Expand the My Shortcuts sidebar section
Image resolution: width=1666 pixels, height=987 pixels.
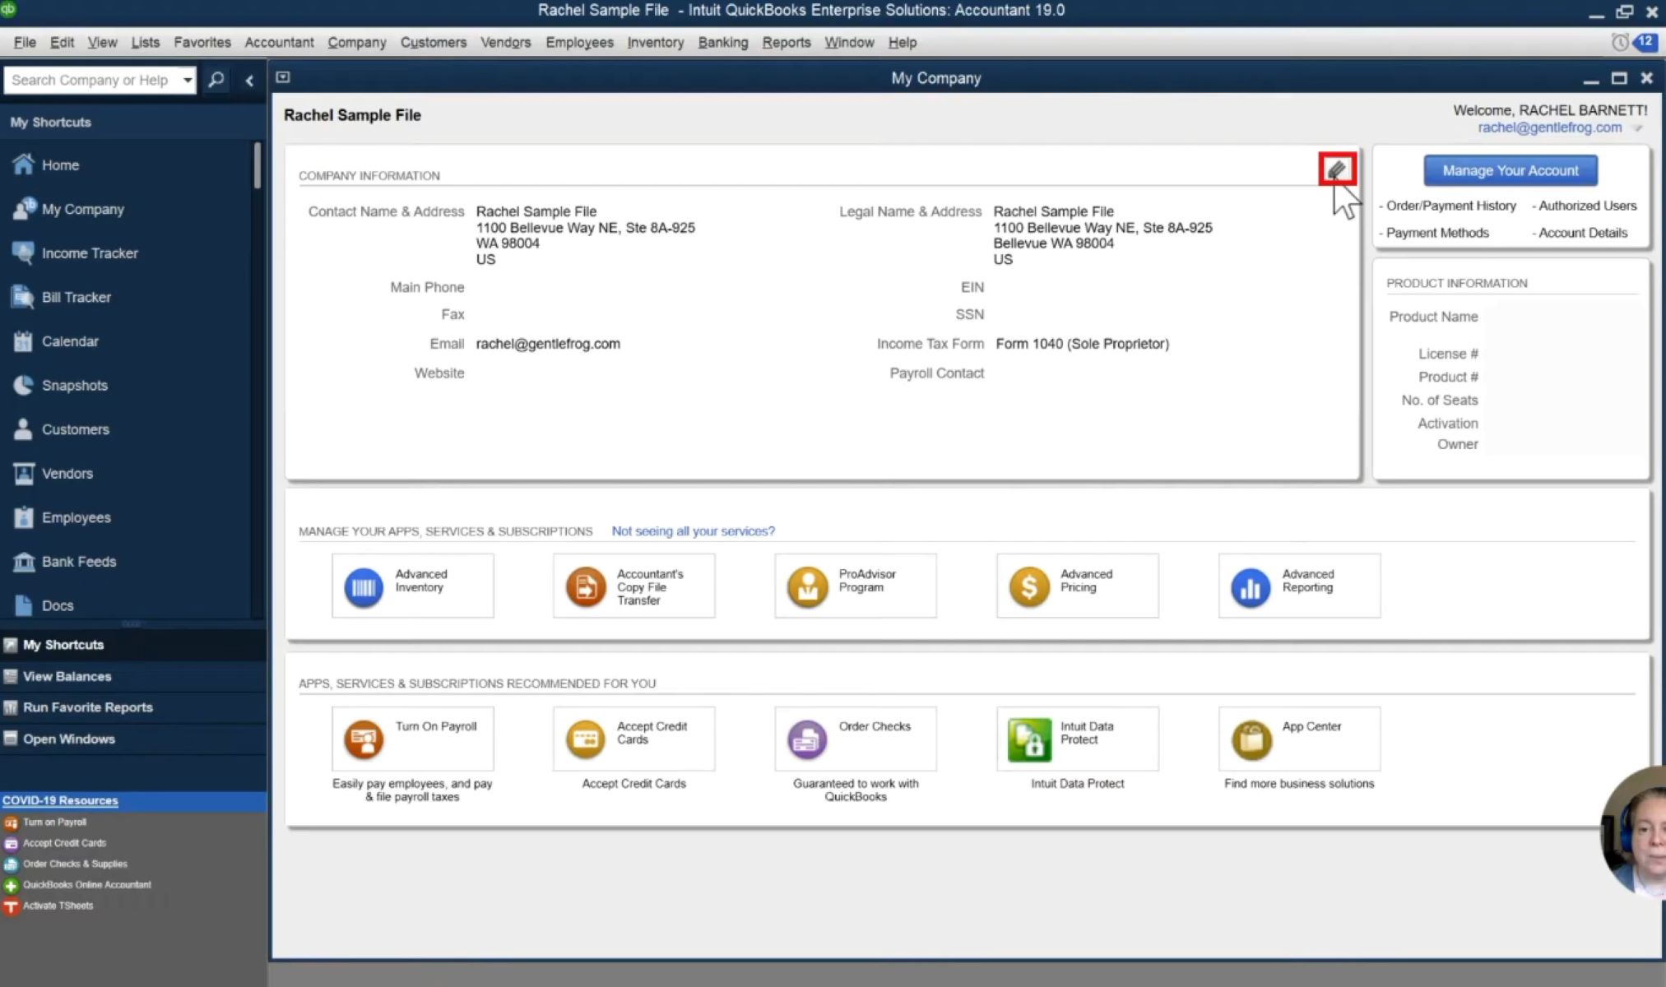pyautogui.click(x=63, y=644)
